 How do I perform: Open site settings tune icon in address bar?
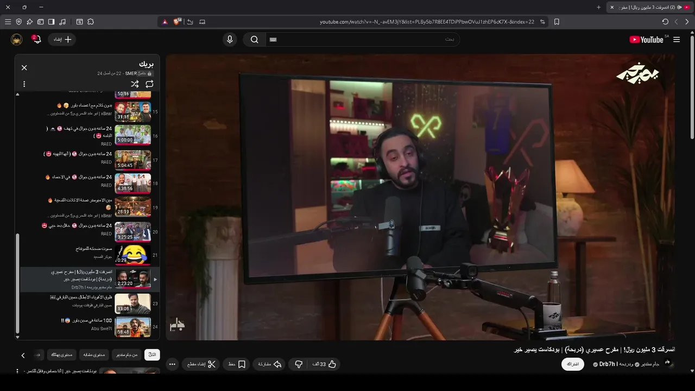click(544, 22)
